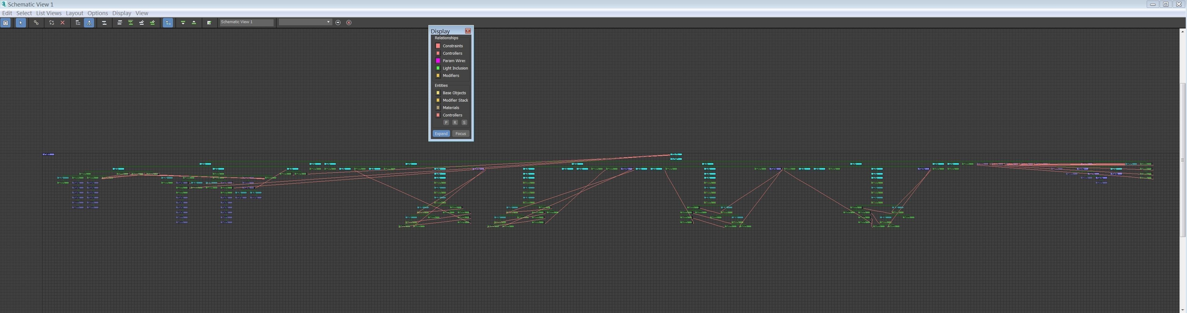Open the bookmark name dropdown
The height and width of the screenshot is (313, 1187).
tap(305, 22)
